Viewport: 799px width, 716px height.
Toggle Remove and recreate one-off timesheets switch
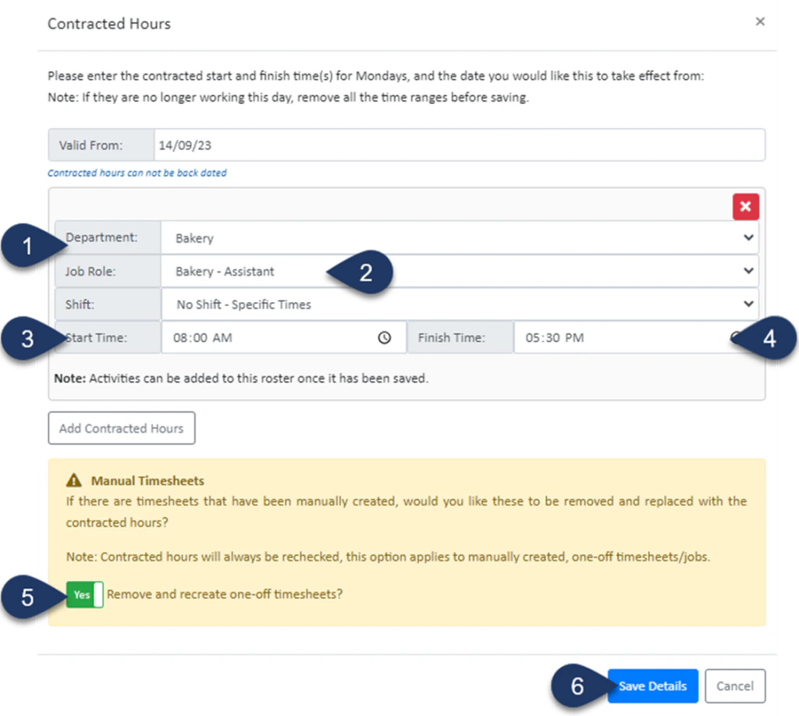(x=84, y=594)
